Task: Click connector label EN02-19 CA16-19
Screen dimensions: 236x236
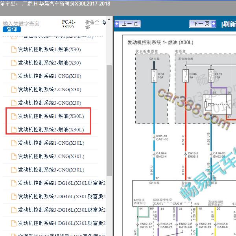Action: tap(205, 225)
